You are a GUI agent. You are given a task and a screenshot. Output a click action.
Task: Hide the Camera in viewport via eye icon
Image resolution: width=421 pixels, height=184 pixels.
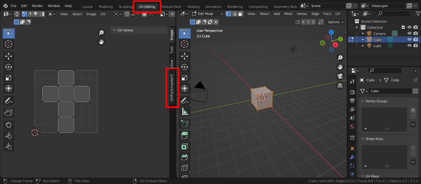(x=409, y=33)
